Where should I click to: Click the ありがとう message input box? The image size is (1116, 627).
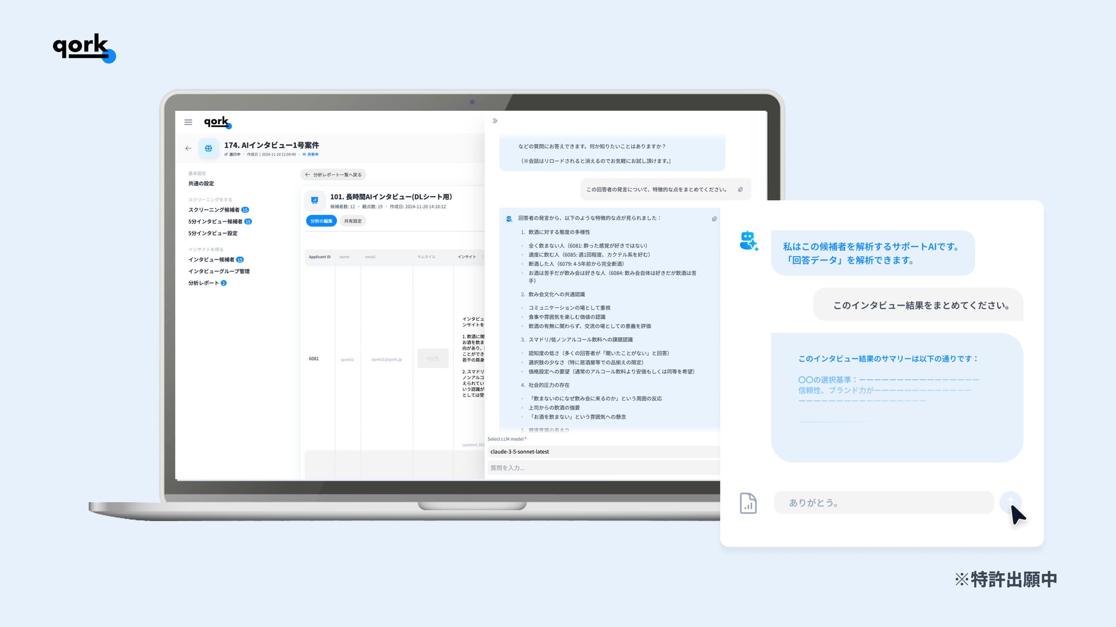[x=883, y=503]
